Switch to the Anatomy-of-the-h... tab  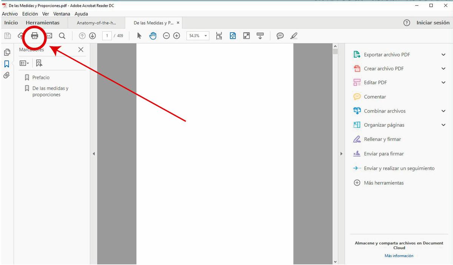[x=96, y=23]
